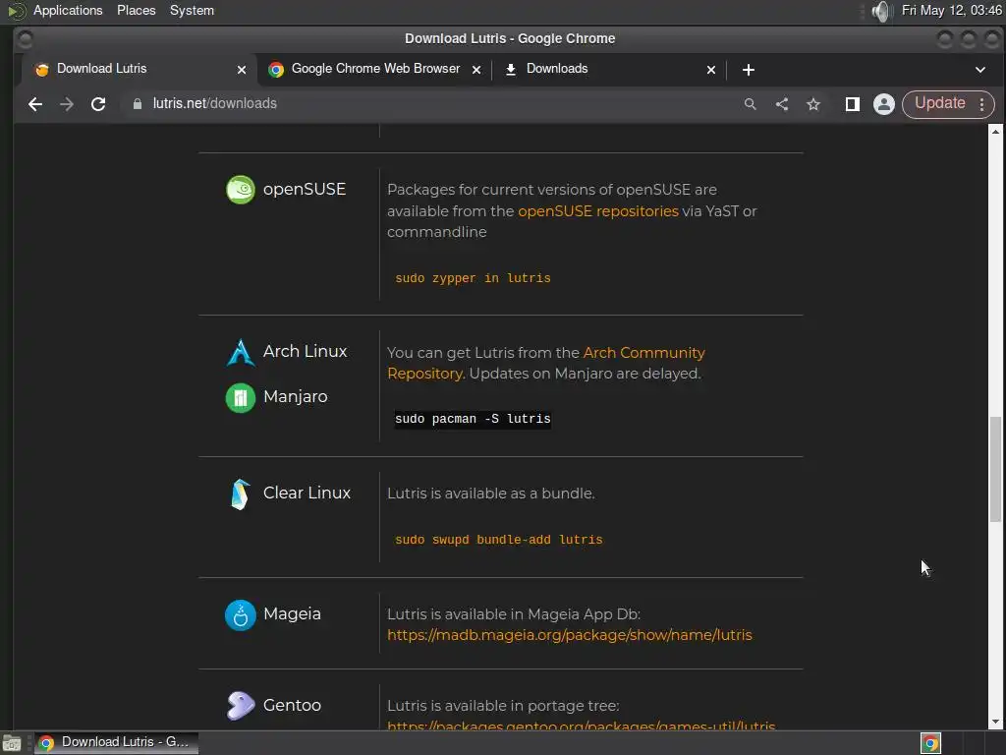
Task: Click the sudo pacman -S lutris command
Action: click(x=473, y=419)
